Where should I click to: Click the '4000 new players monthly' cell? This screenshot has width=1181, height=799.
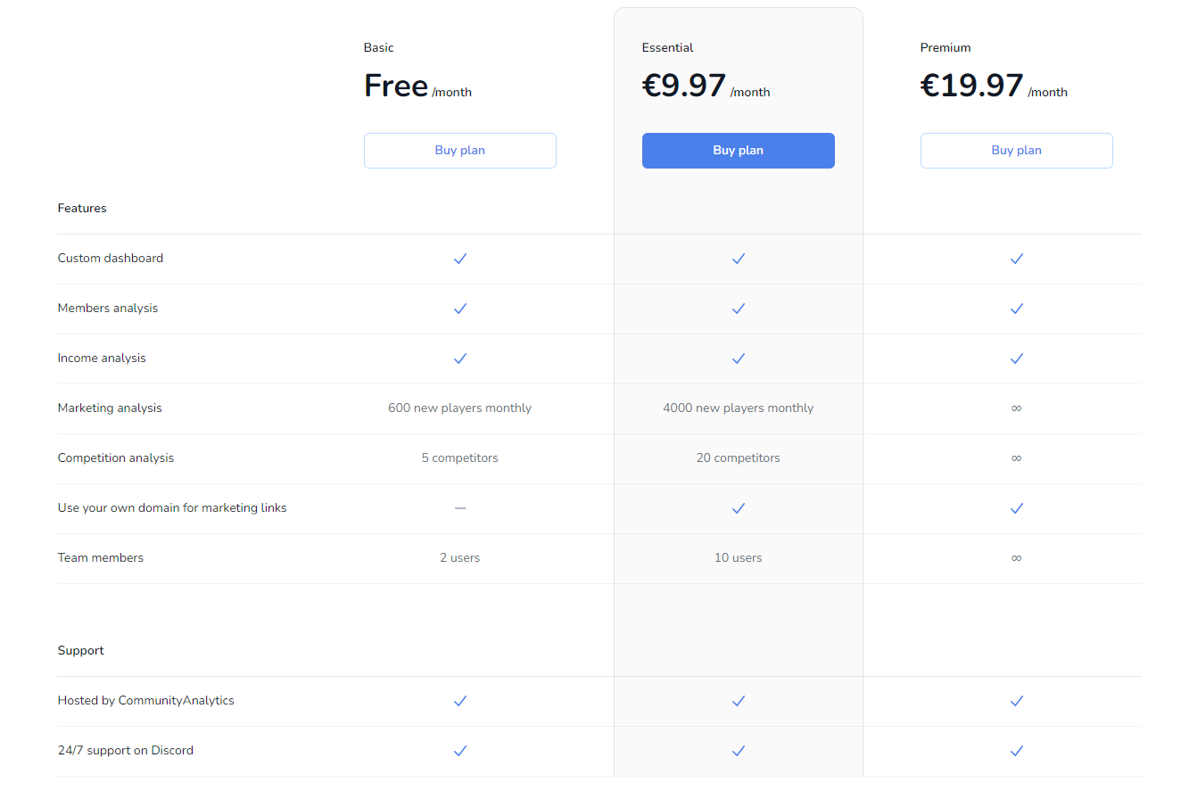pos(738,408)
